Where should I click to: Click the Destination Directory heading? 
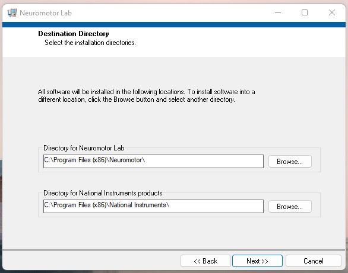tap(74, 34)
